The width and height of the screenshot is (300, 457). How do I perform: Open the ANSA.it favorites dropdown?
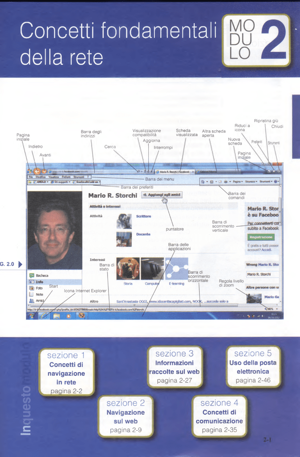pos(41,182)
